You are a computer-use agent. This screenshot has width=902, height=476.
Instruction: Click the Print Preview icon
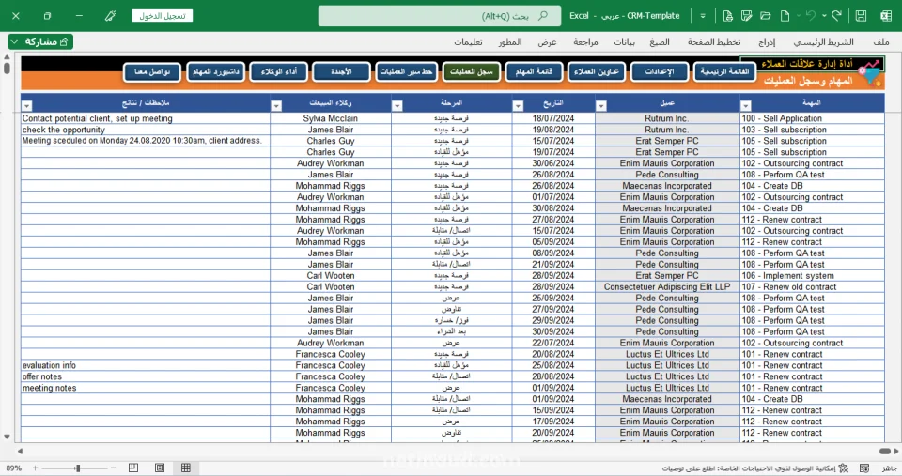coord(727,16)
